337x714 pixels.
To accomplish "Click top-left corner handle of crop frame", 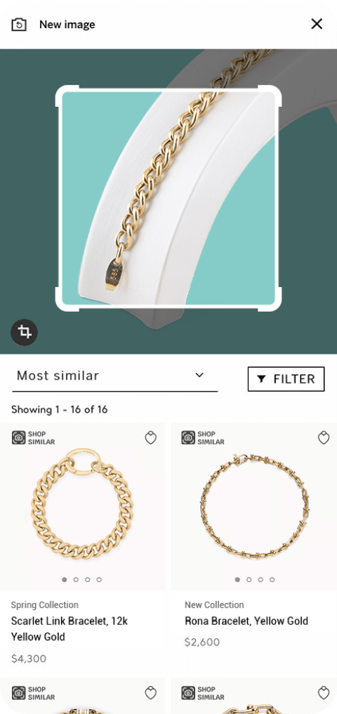I will [x=66, y=95].
